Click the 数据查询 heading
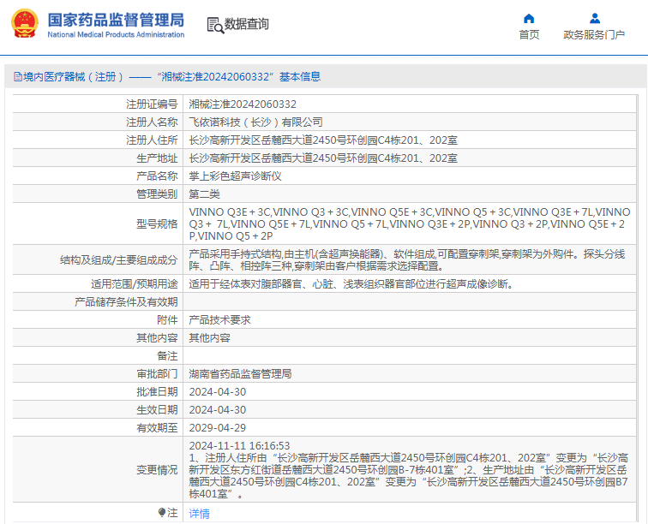The image size is (648, 524). [246, 24]
